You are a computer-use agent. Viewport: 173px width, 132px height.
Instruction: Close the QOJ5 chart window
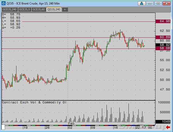pos(166,4)
